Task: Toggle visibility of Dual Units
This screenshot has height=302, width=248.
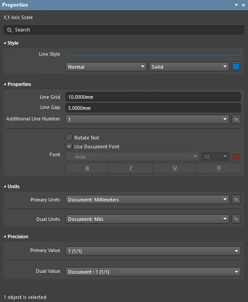Action: (236, 219)
